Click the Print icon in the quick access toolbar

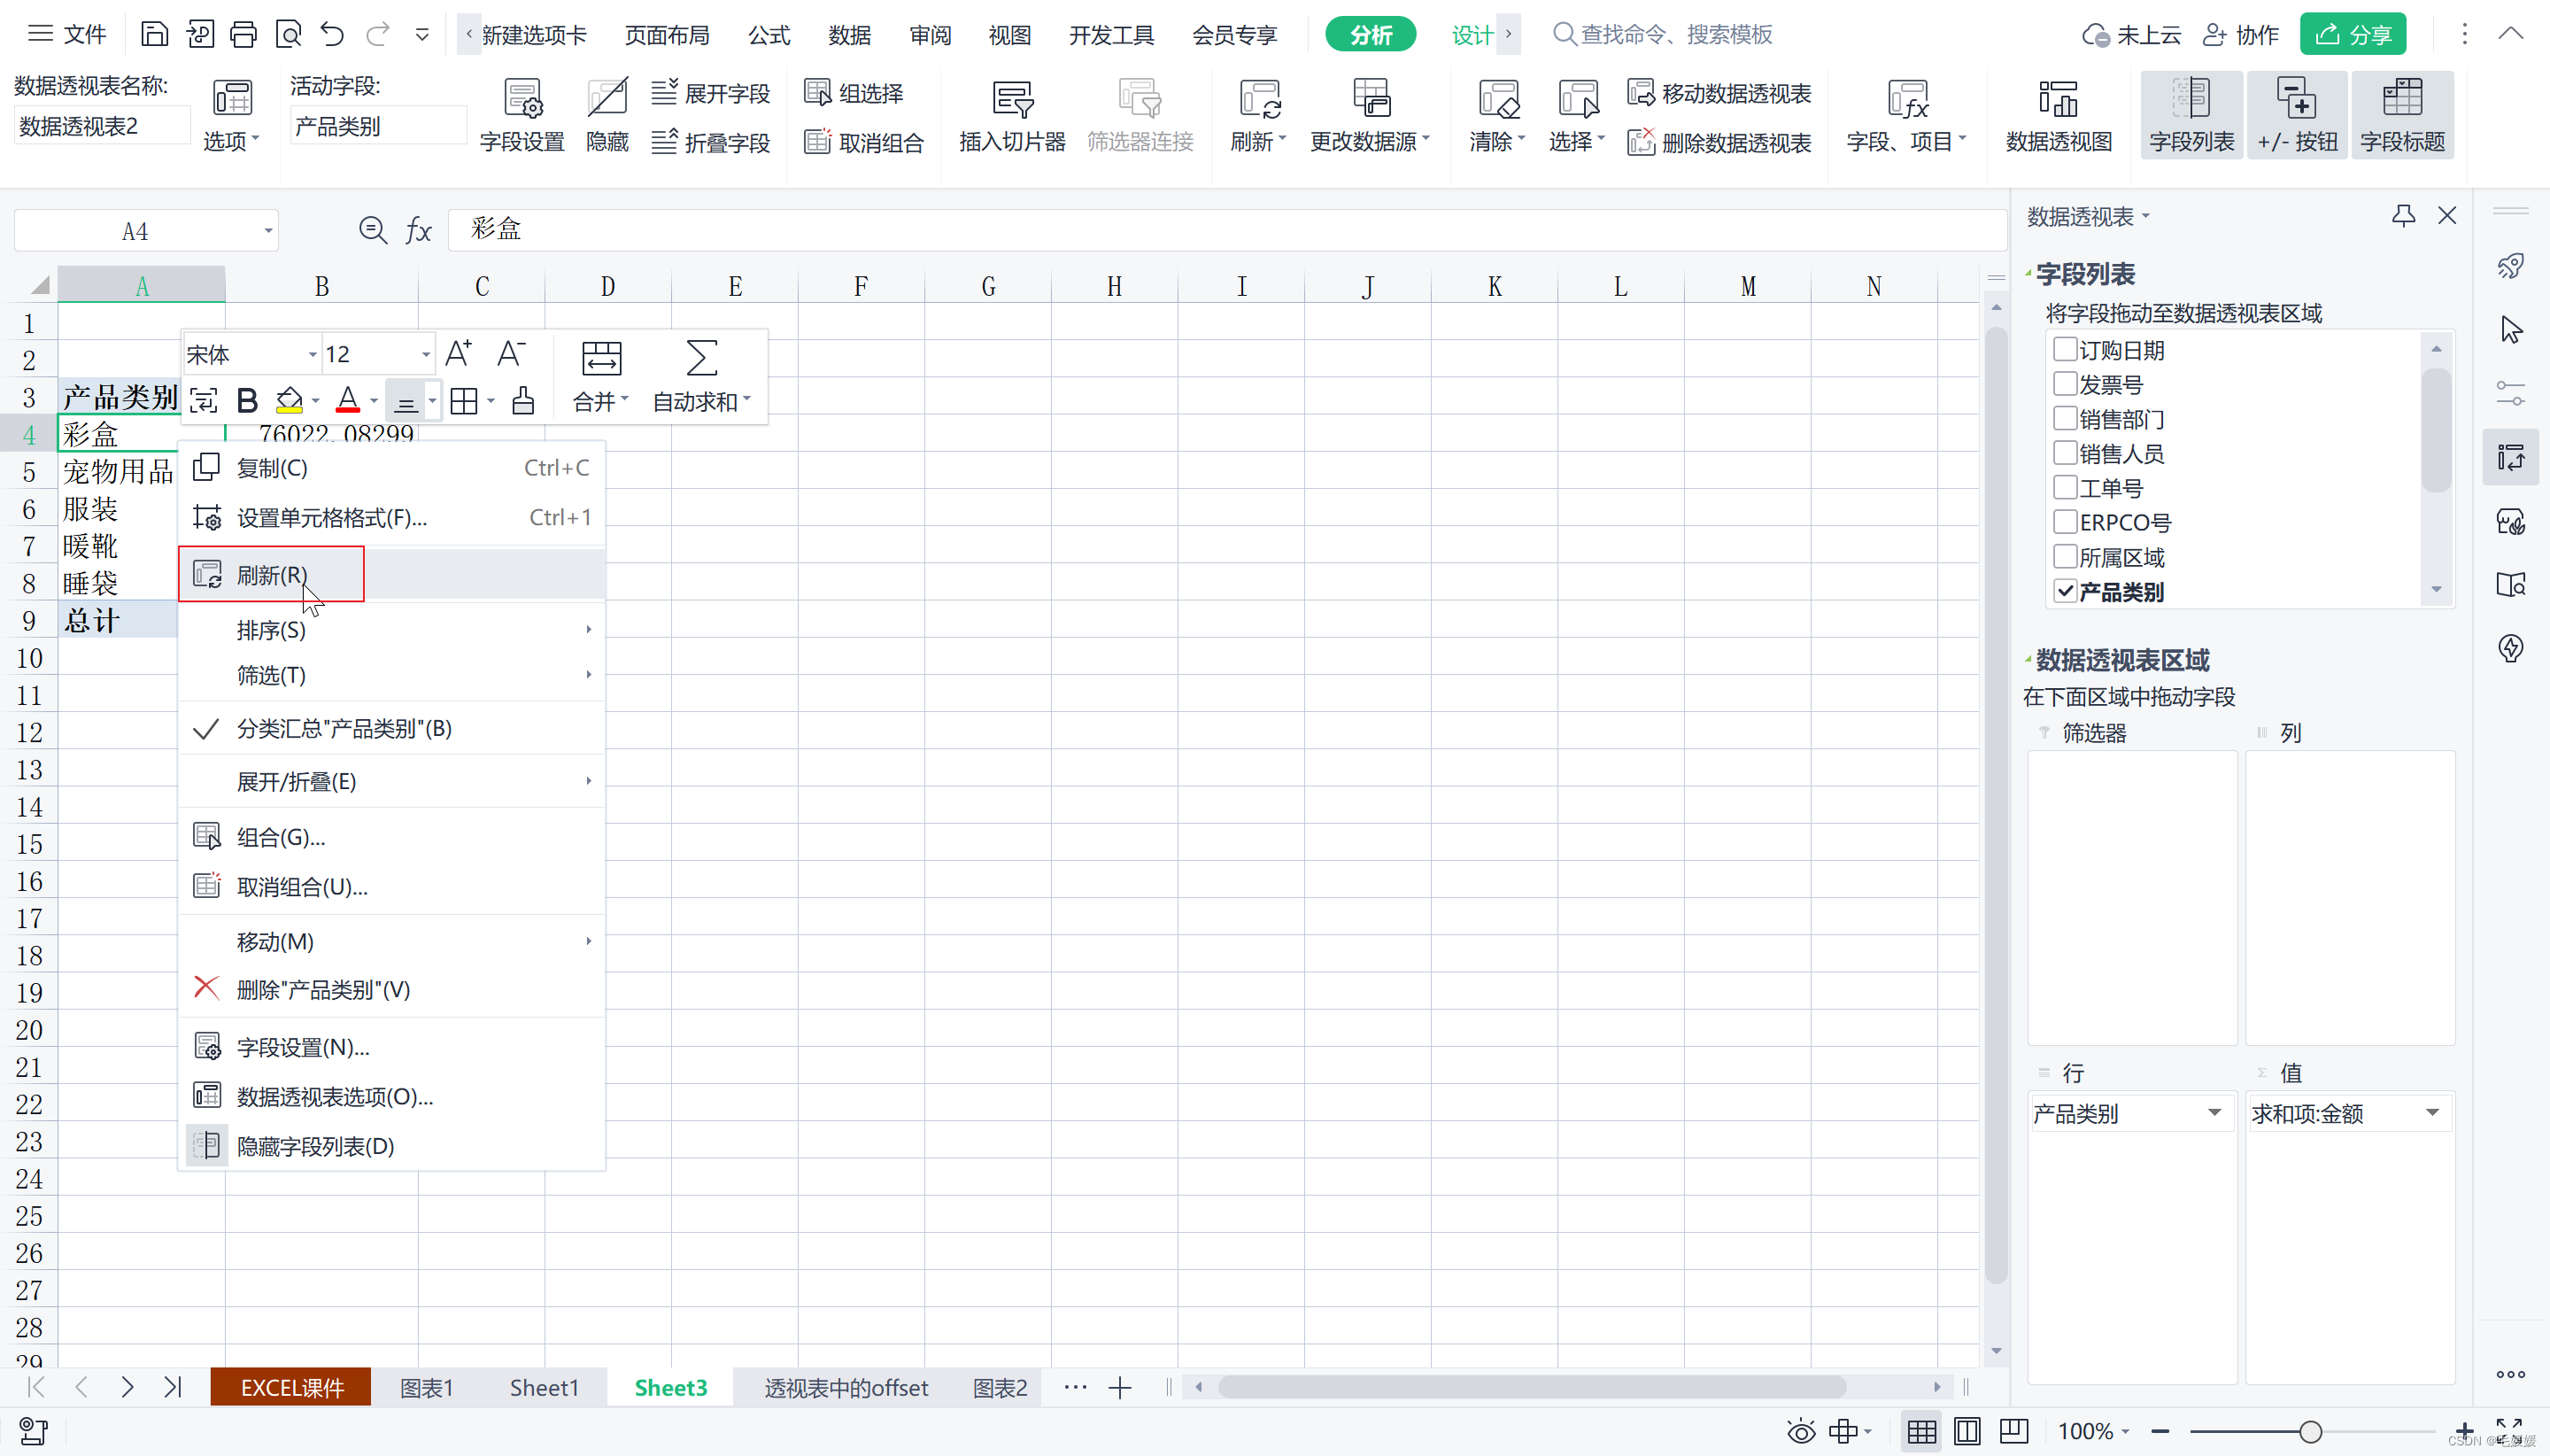243,34
